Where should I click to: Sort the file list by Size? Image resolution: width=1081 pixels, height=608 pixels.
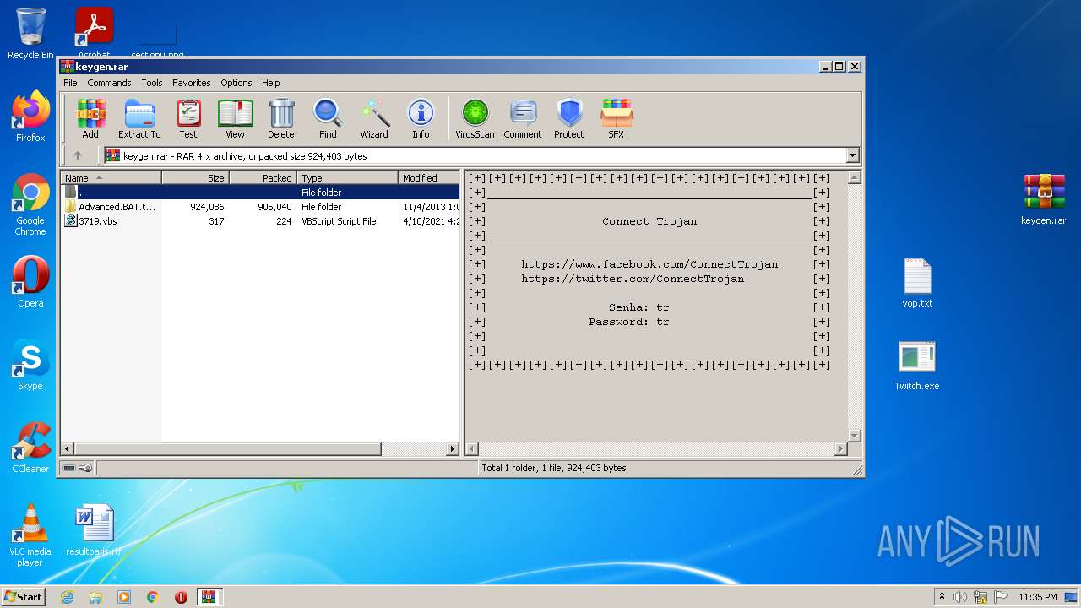tap(195, 177)
